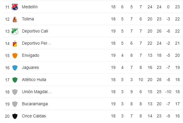
Task: Open the Atlético Huila team page
Action: coord(34,80)
